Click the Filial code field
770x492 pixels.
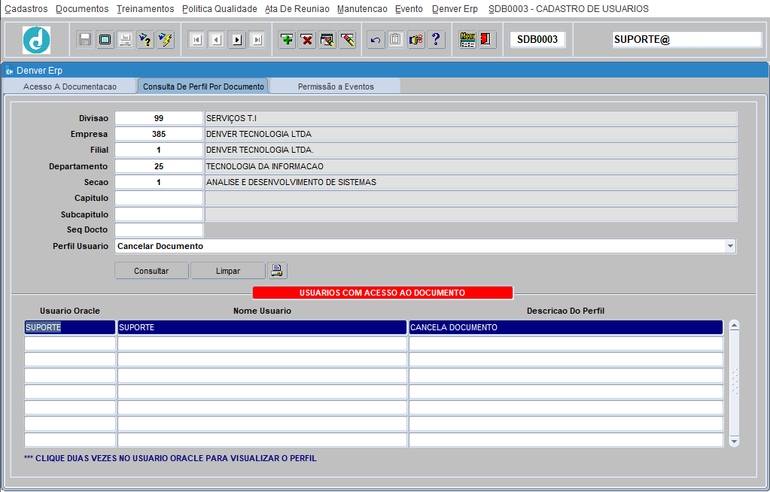159,150
